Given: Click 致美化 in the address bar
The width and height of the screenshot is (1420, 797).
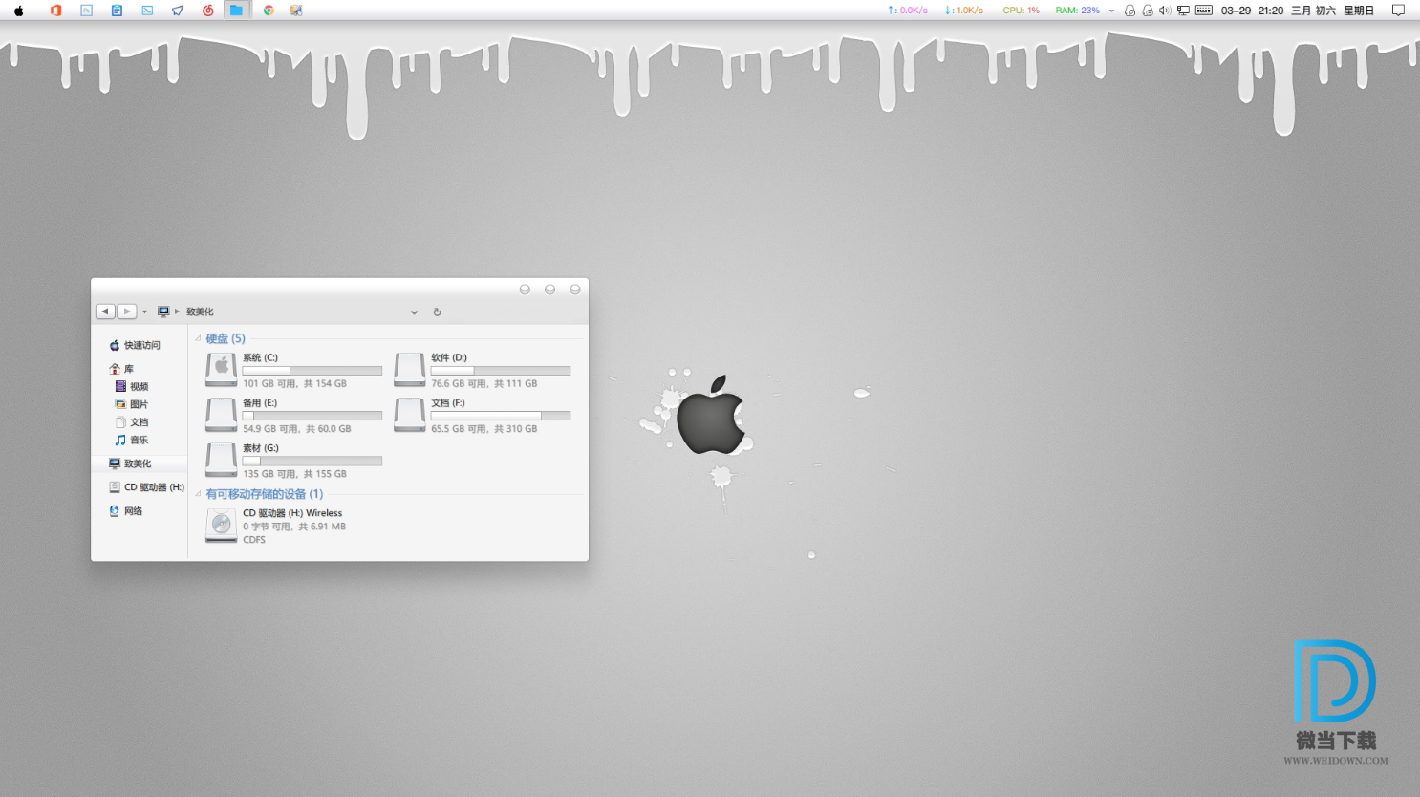Looking at the screenshot, I should click(200, 312).
